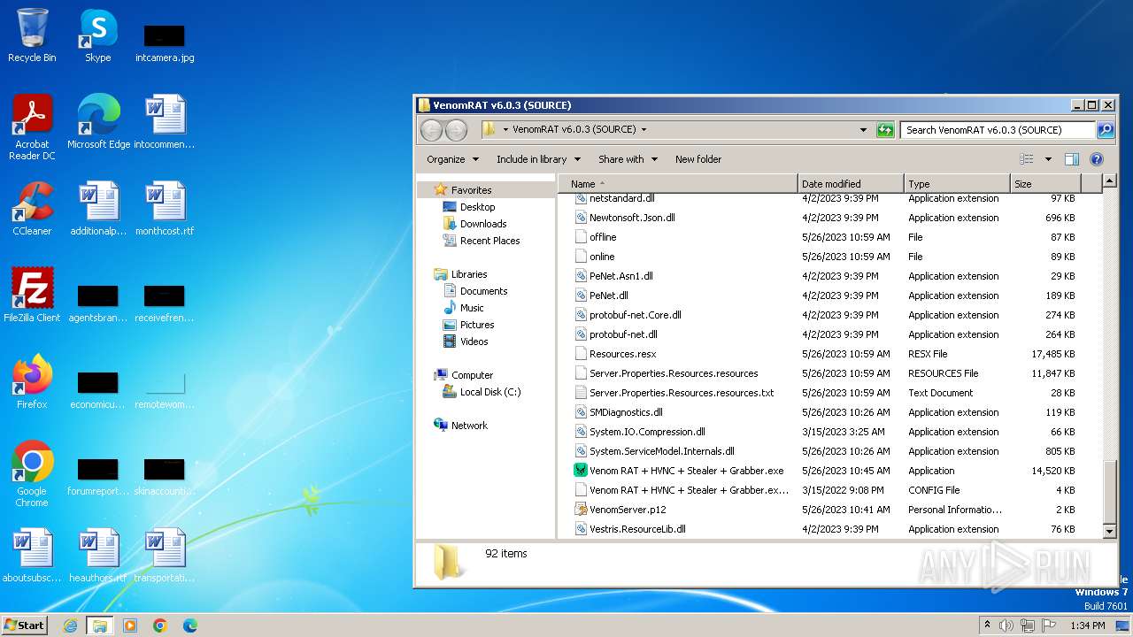The height and width of the screenshot is (637, 1133).
Task: Open the Organize dropdown menu
Action: click(x=452, y=159)
